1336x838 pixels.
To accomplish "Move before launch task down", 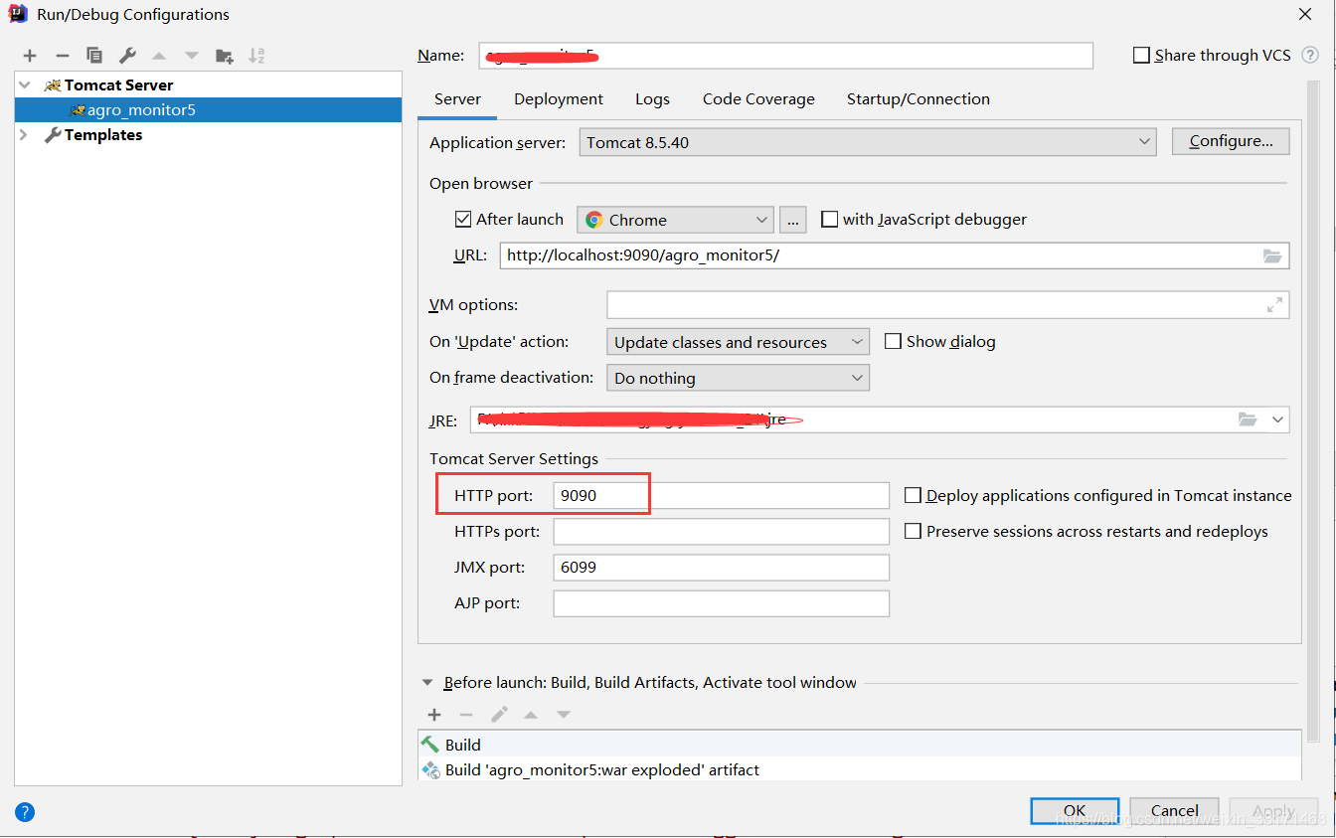I will (564, 715).
